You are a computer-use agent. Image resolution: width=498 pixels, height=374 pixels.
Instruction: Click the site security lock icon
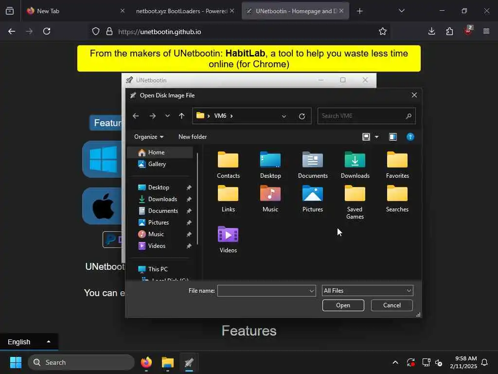[x=109, y=31]
